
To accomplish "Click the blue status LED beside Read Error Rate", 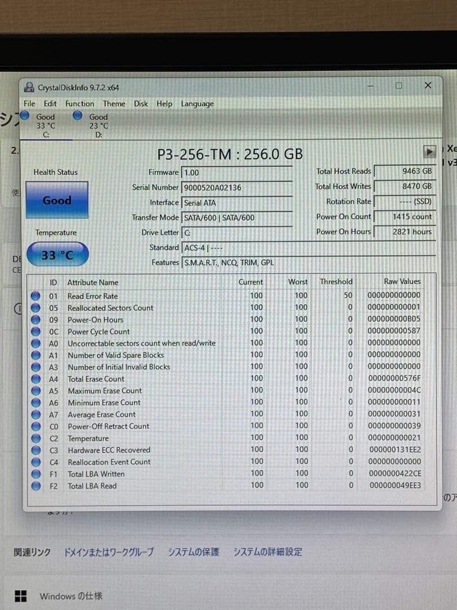I will click(36, 295).
